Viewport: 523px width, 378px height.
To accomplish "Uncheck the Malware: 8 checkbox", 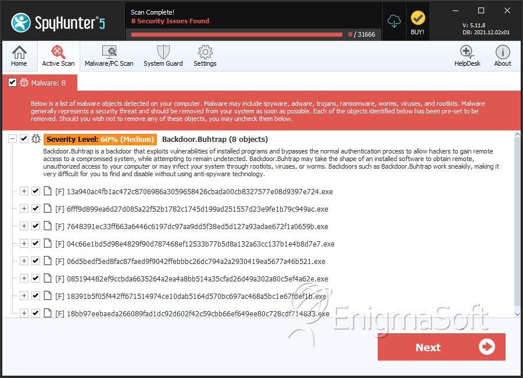I will pyautogui.click(x=12, y=83).
